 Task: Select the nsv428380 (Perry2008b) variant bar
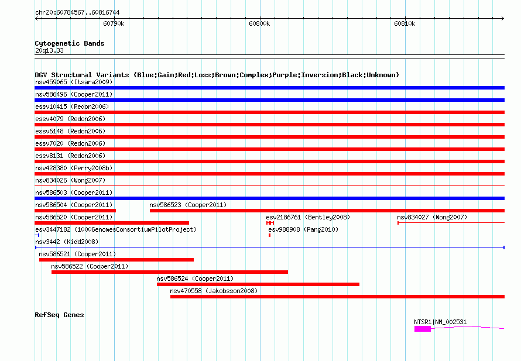click(269, 174)
